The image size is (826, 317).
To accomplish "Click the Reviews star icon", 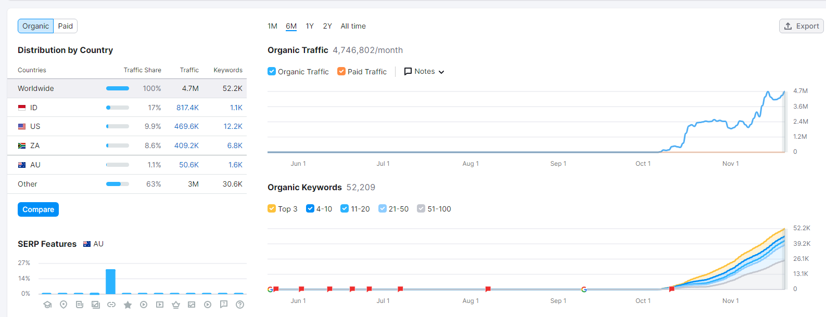I will (128, 305).
